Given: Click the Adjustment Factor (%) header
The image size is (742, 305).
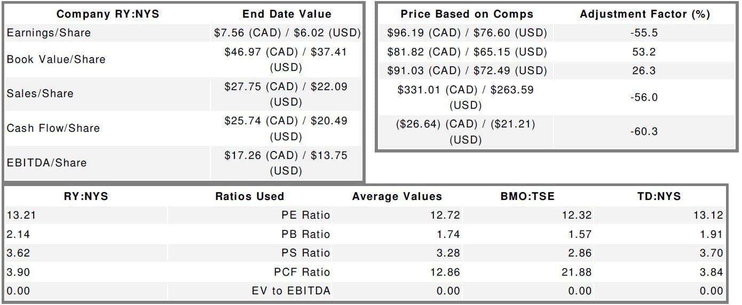Looking at the screenshot, I should [x=645, y=14].
